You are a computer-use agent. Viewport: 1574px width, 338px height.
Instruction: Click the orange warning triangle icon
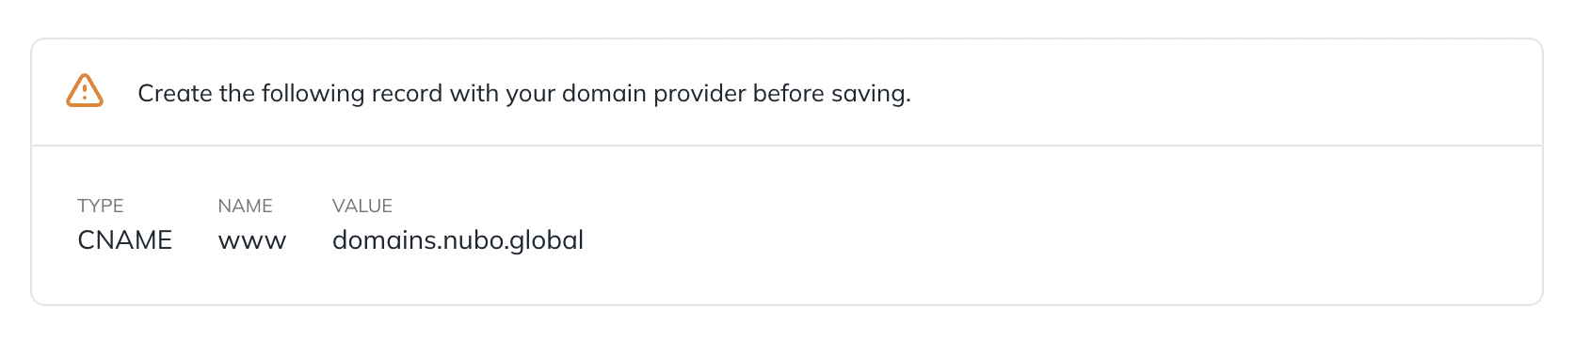point(85,91)
